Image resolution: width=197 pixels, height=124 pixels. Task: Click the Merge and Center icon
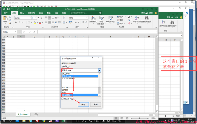[64, 22]
